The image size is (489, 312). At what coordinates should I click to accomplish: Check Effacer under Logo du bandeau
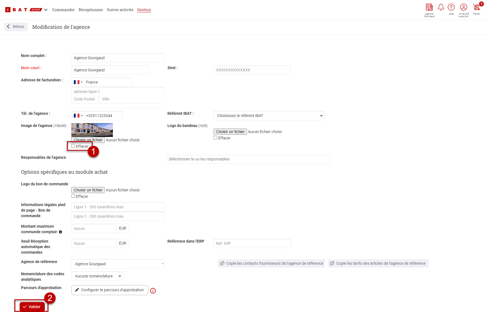215,138
